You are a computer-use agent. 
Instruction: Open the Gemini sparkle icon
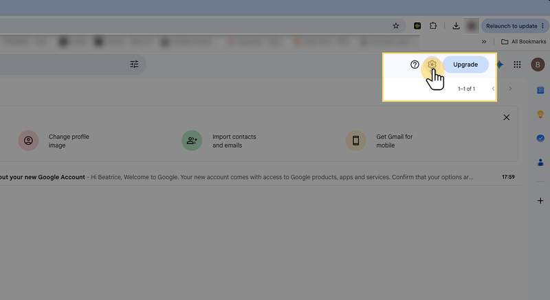[x=500, y=65]
